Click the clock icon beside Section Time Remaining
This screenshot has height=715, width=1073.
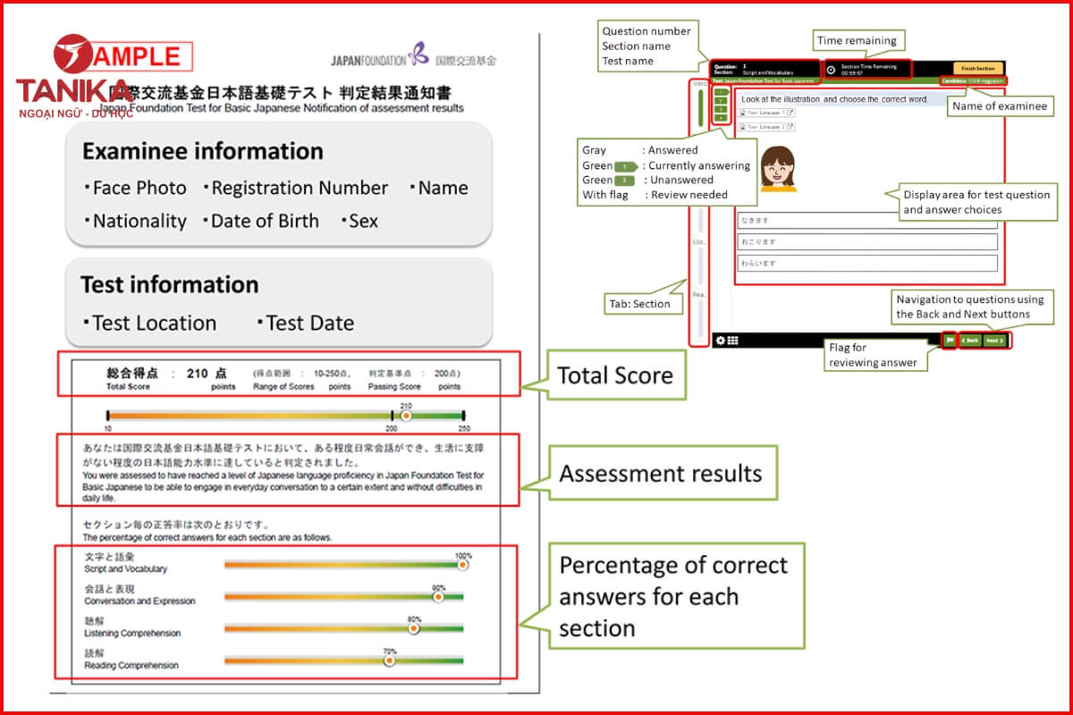831,70
